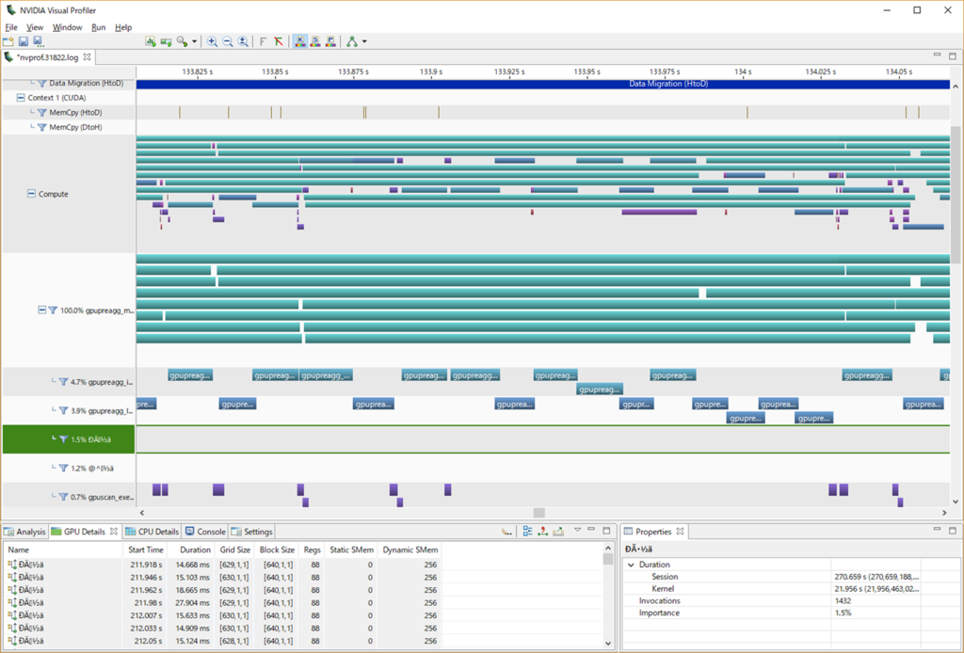Collapse the Duration section in Properties

tap(631, 565)
